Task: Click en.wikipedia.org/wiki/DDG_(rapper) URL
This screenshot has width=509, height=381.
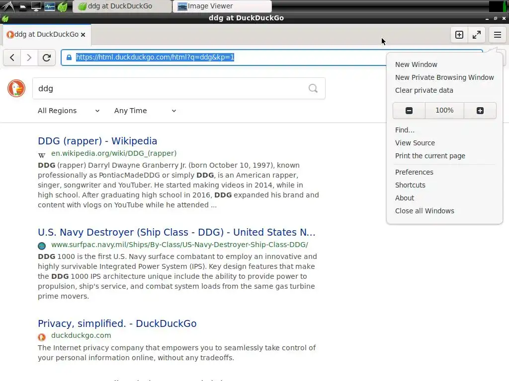Action: tap(114, 153)
